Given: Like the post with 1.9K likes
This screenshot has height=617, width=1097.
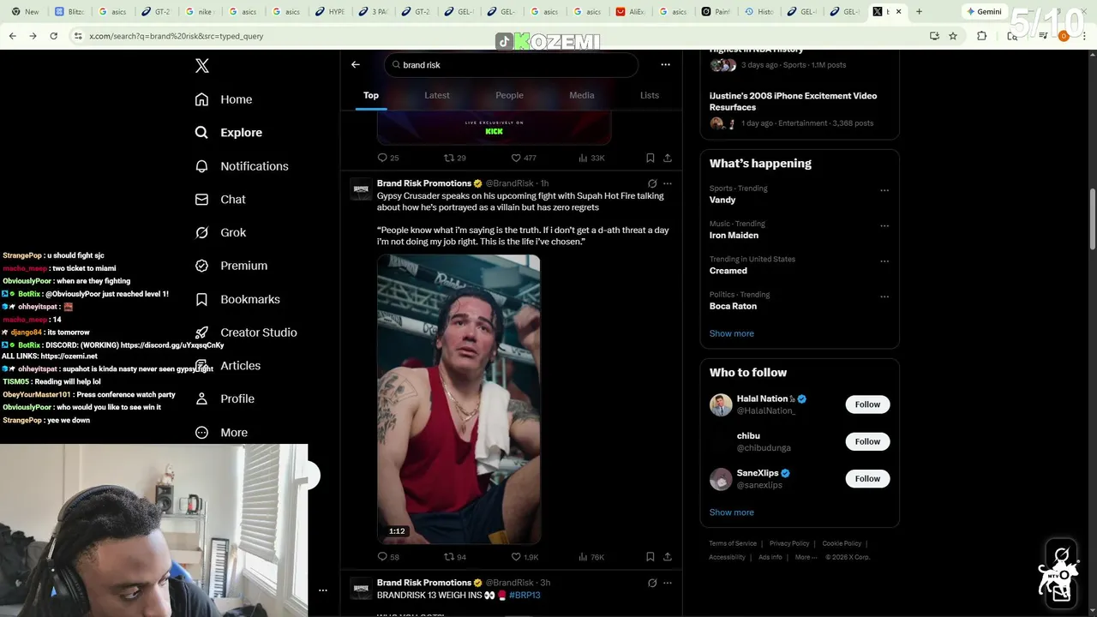Looking at the screenshot, I should [x=525, y=557].
